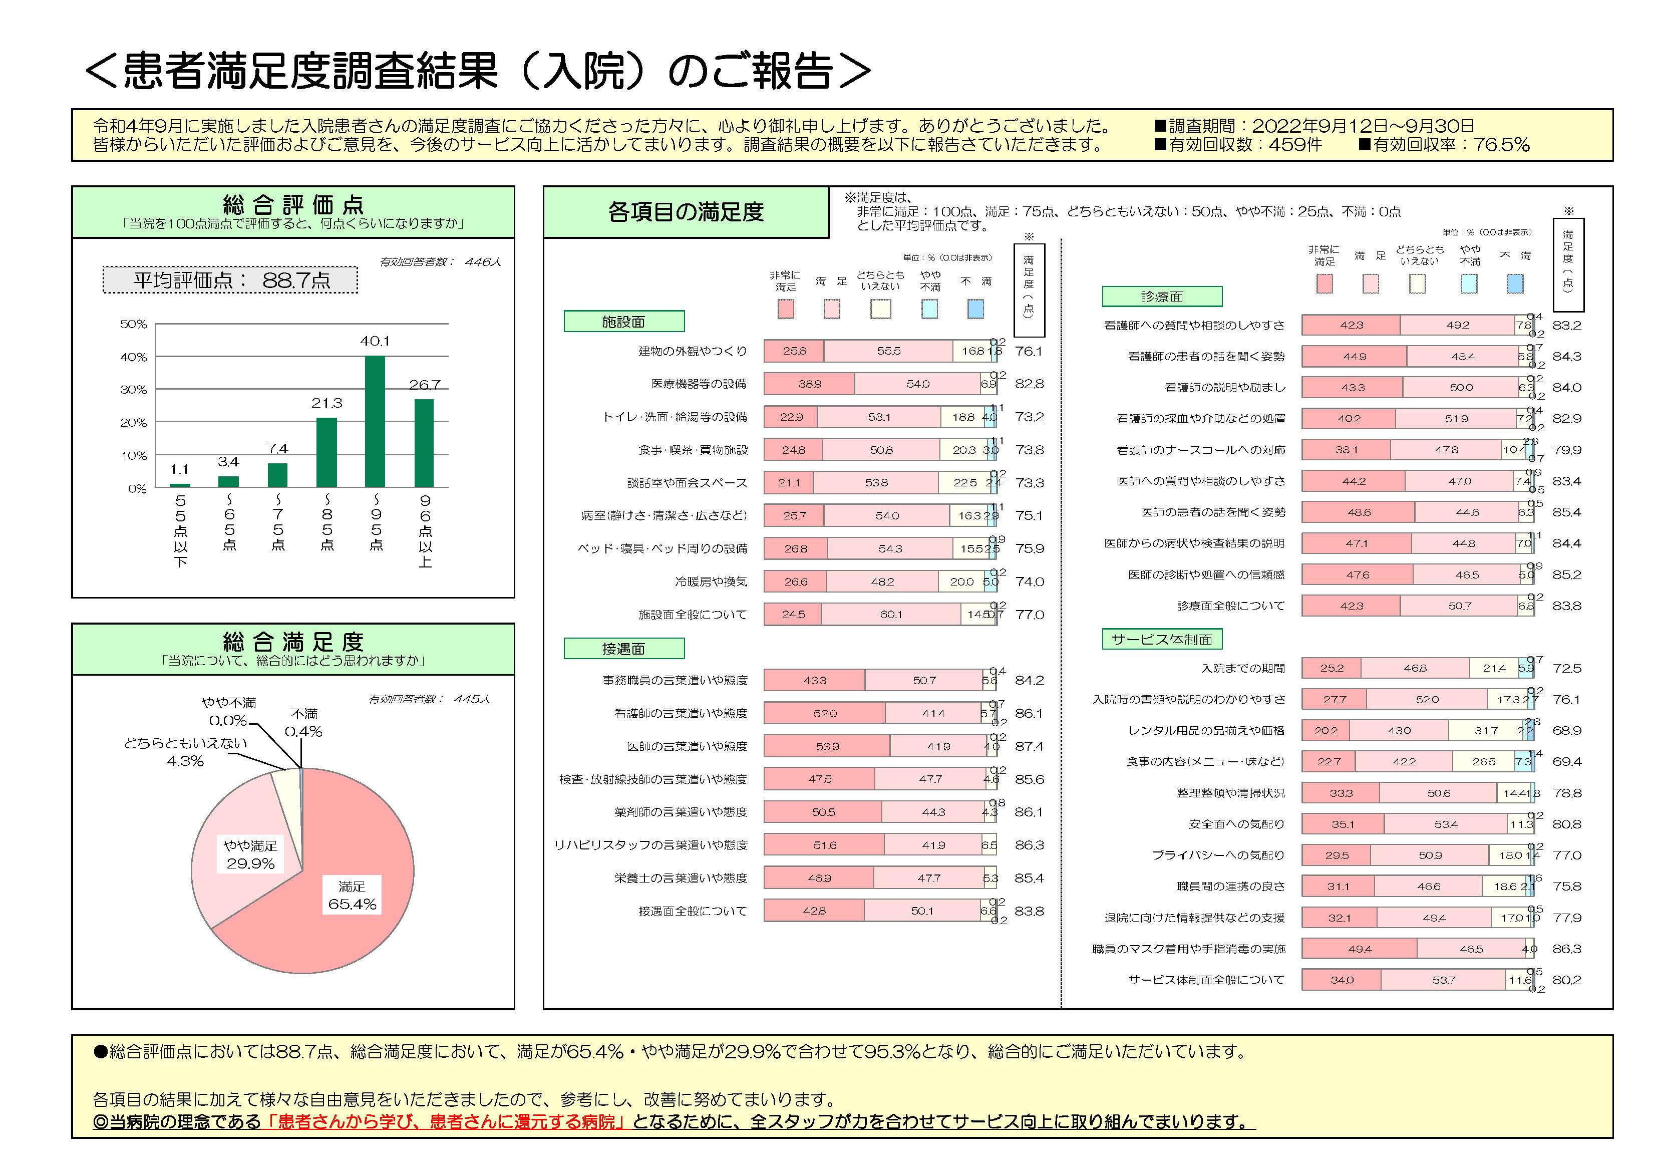
Task: Click the 医師の患者の話を聞く姿勢 label
Action: 1213,512
